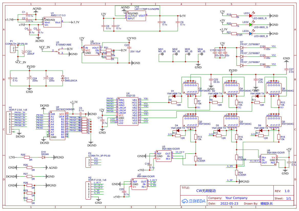Select the H1 1x8 header symbol
299x211 pixels.
click(x=9, y=123)
